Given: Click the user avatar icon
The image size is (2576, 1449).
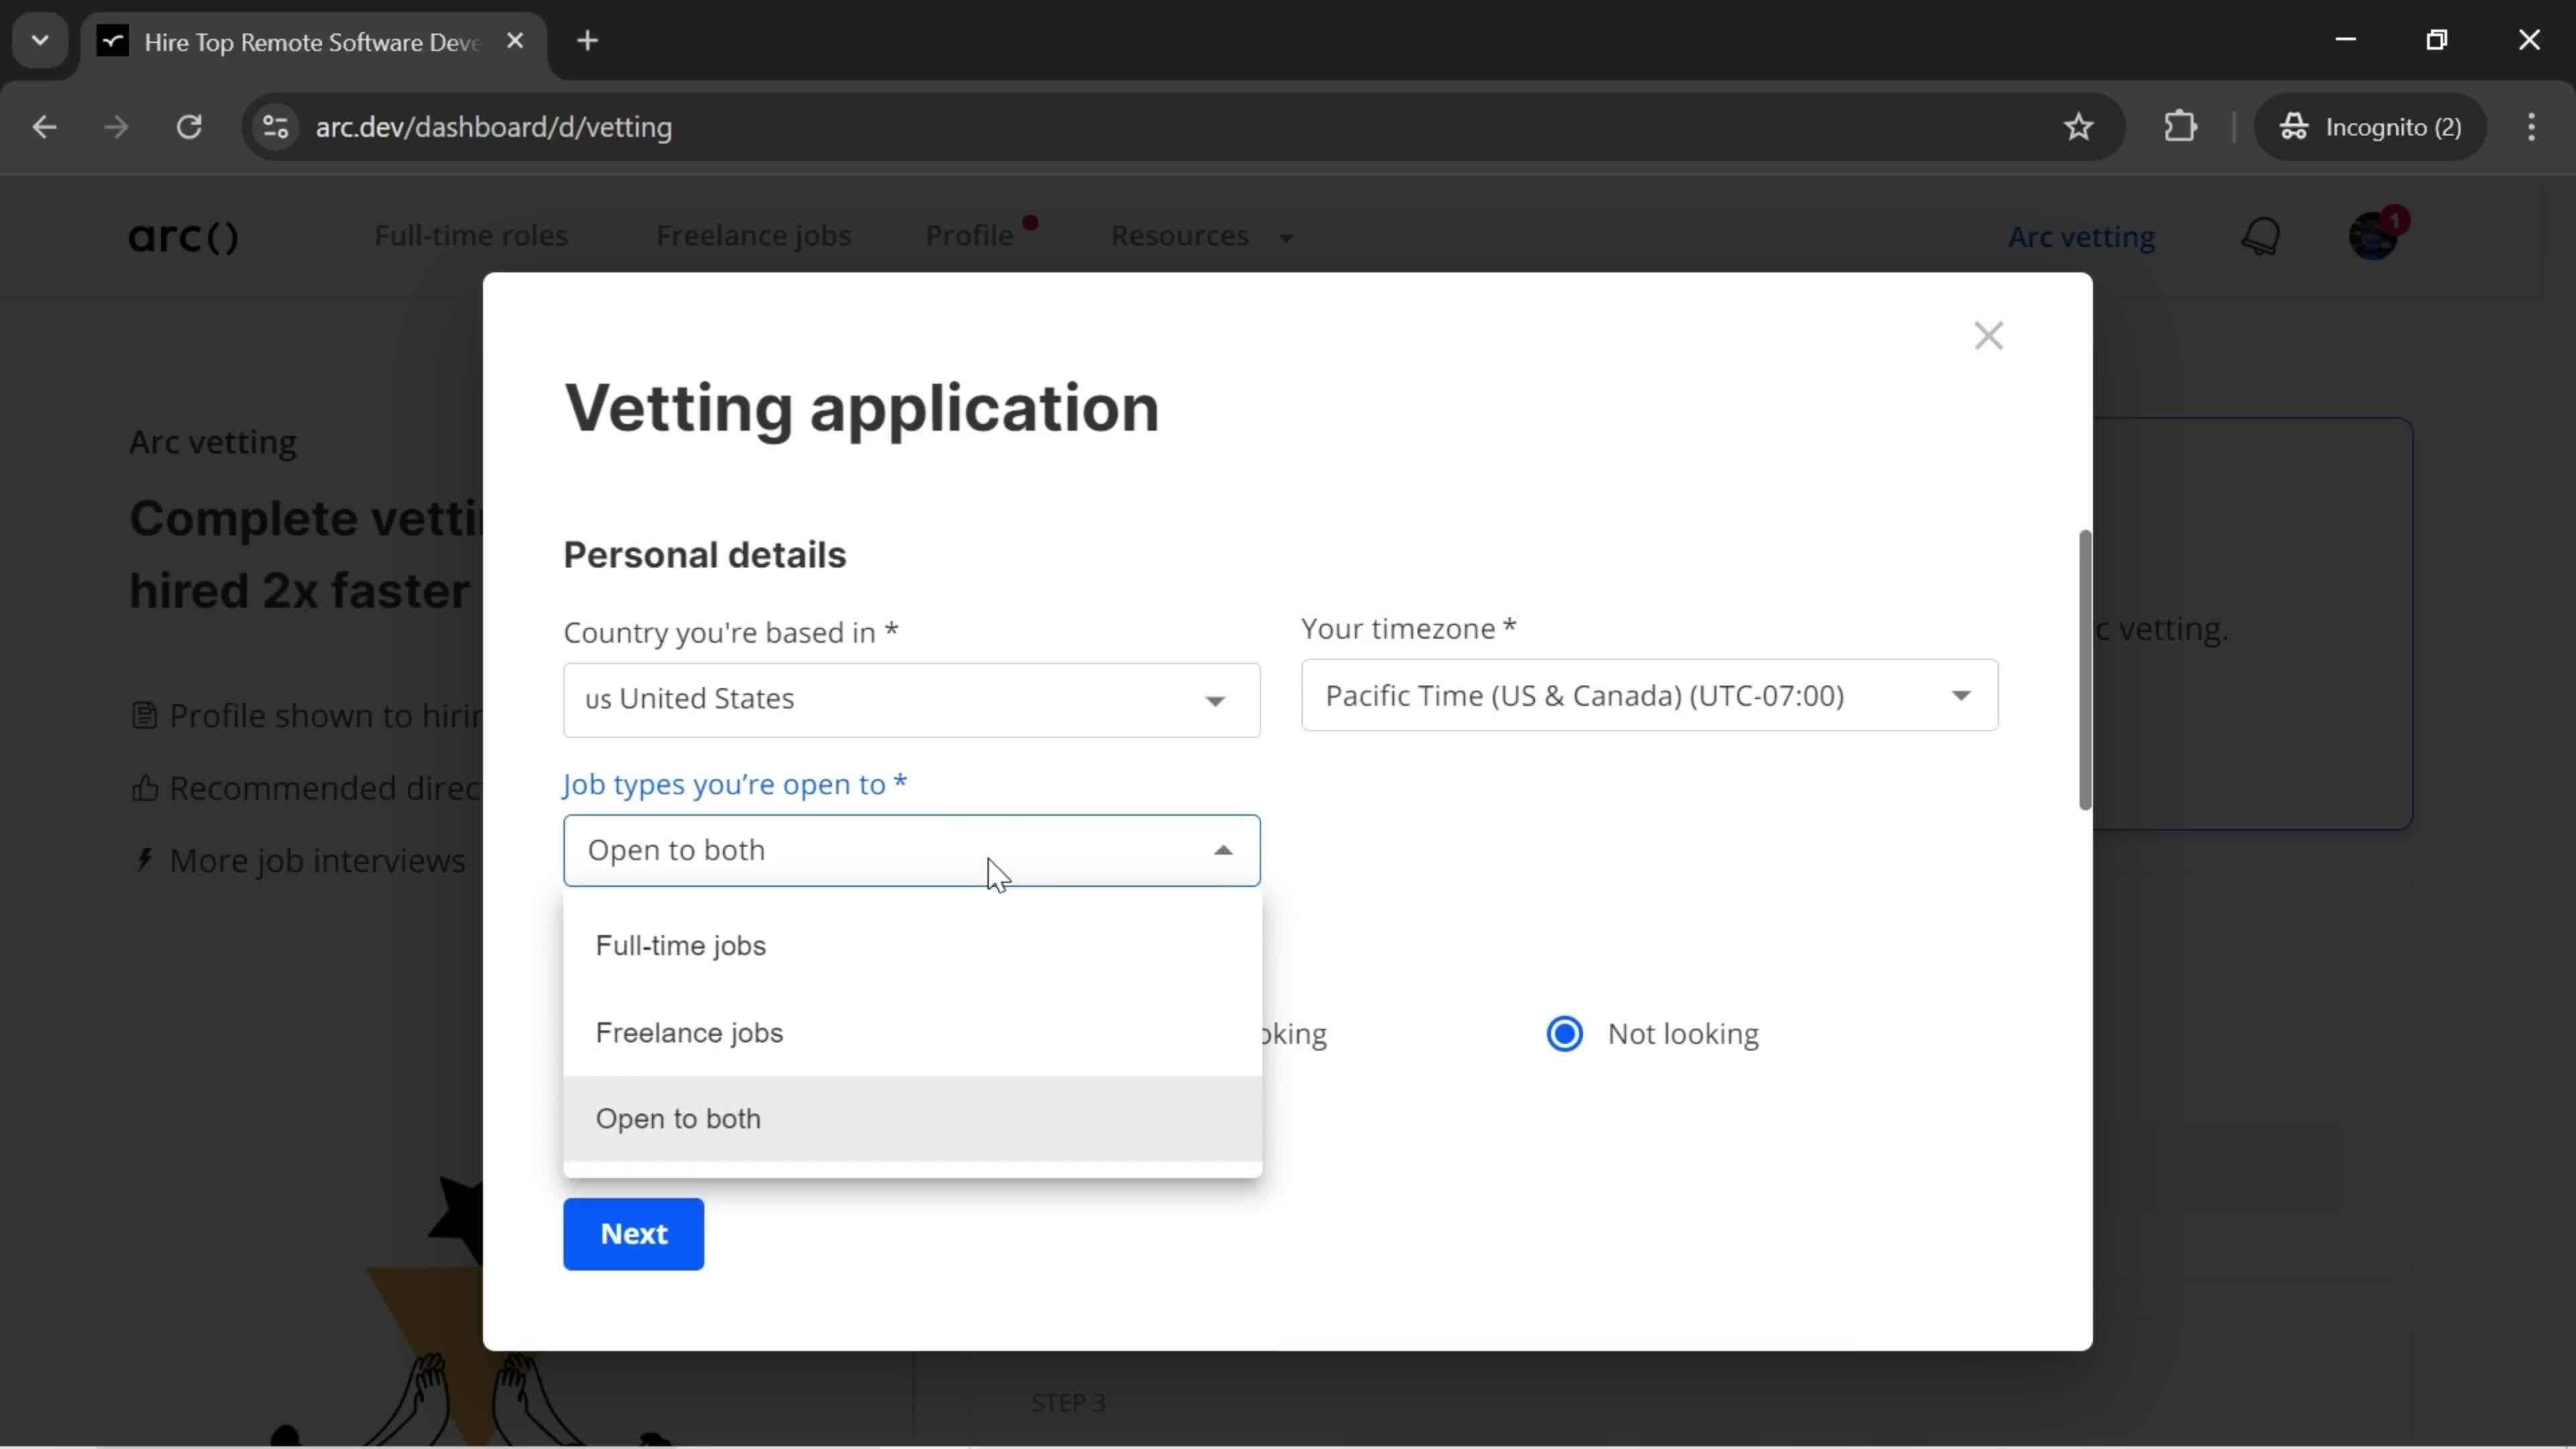Looking at the screenshot, I should pyautogui.click(x=2374, y=235).
